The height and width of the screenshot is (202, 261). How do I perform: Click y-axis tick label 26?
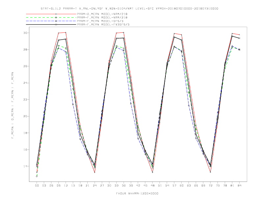pyautogui.click(x=25, y=66)
